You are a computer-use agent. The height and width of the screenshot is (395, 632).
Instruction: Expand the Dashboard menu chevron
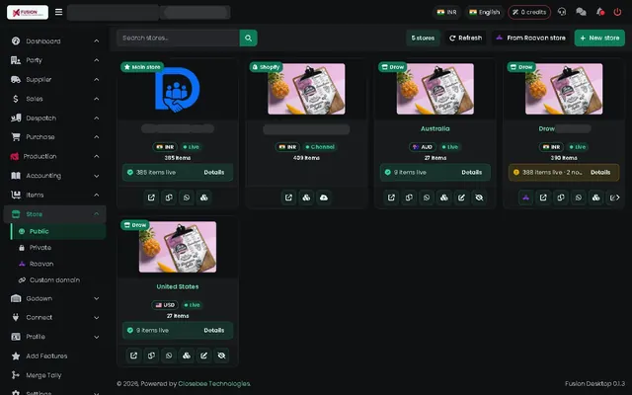(x=97, y=41)
